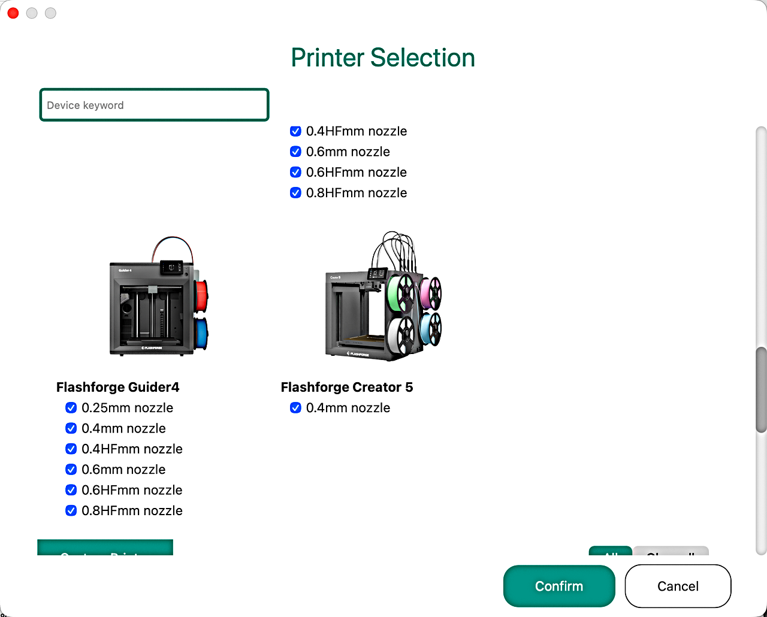
Task: Uncheck Guider4 0.25mm nozzle
Action: tap(71, 408)
